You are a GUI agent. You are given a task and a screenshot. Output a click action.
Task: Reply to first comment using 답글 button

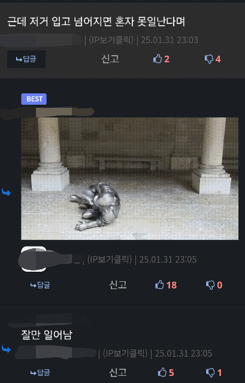click(26, 59)
